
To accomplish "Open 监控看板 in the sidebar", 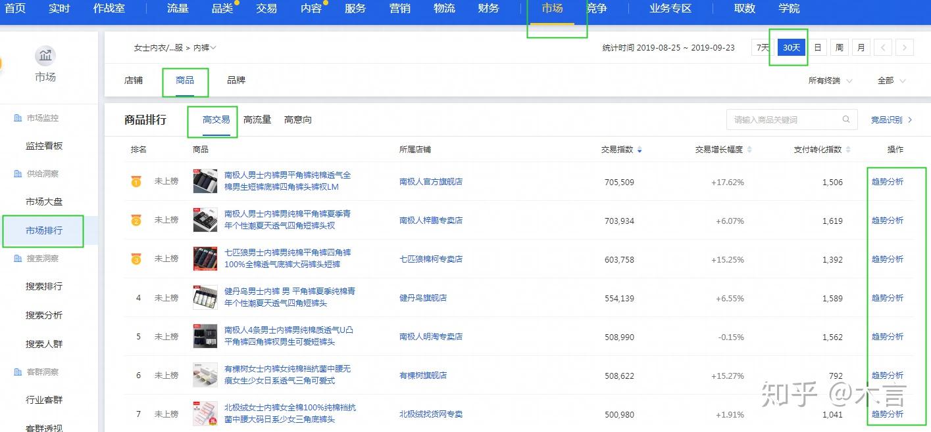I will (x=44, y=146).
